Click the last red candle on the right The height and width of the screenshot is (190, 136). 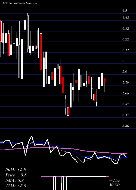click(x=104, y=80)
